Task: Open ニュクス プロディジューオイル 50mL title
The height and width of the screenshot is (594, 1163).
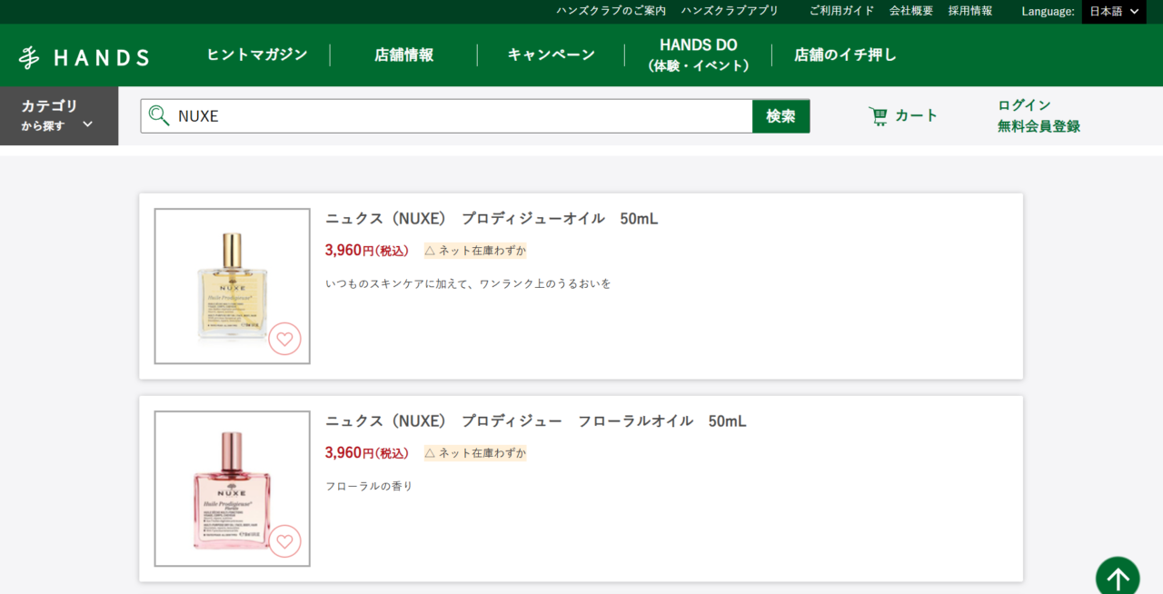Action: coord(492,218)
